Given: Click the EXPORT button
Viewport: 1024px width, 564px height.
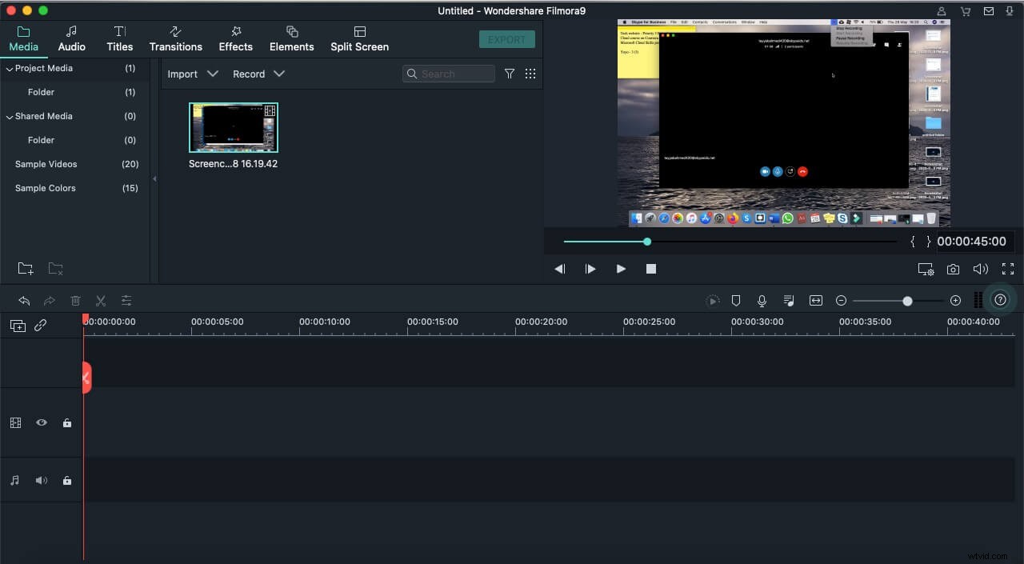Looking at the screenshot, I should 507,39.
